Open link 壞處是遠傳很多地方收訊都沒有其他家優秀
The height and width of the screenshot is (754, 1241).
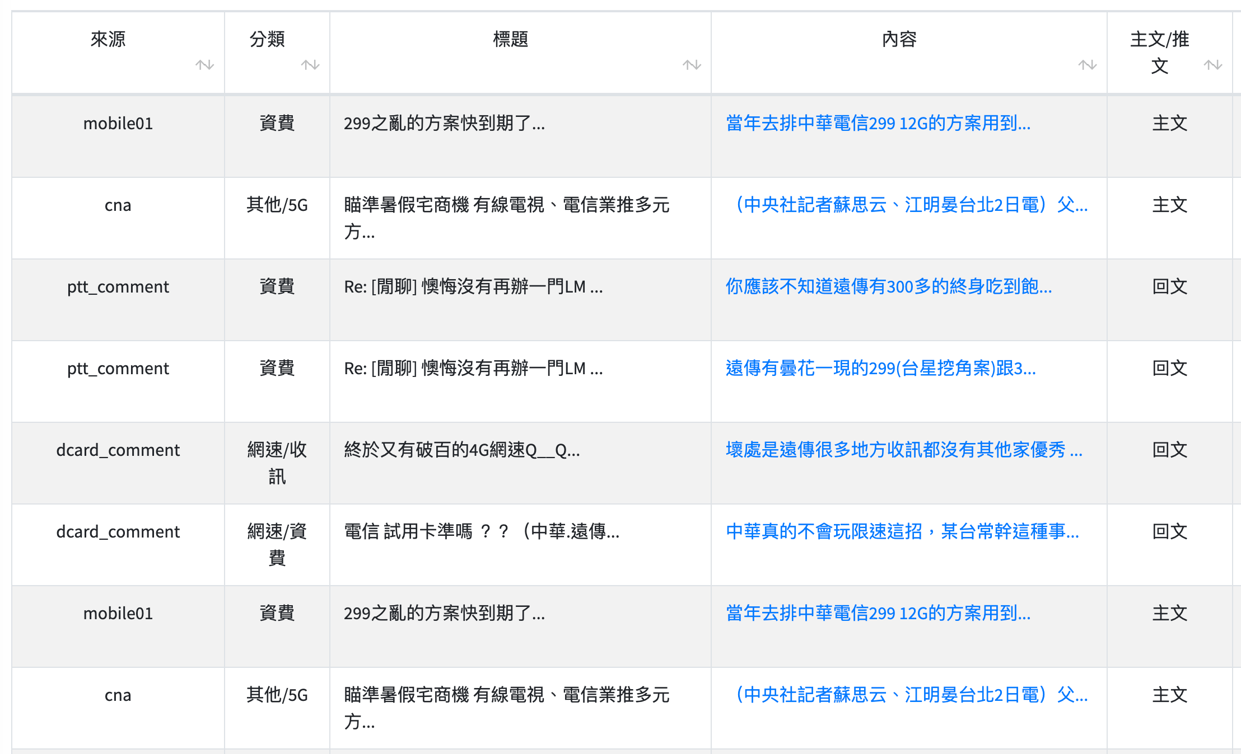coord(903,450)
